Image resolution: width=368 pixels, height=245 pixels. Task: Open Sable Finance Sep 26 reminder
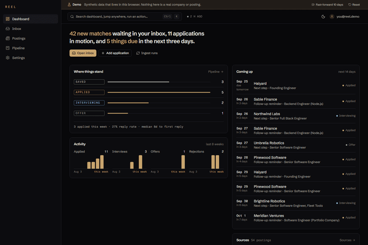[x=296, y=102]
